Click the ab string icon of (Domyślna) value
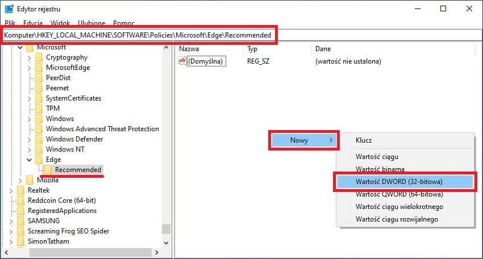483x259 pixels. 182,61
